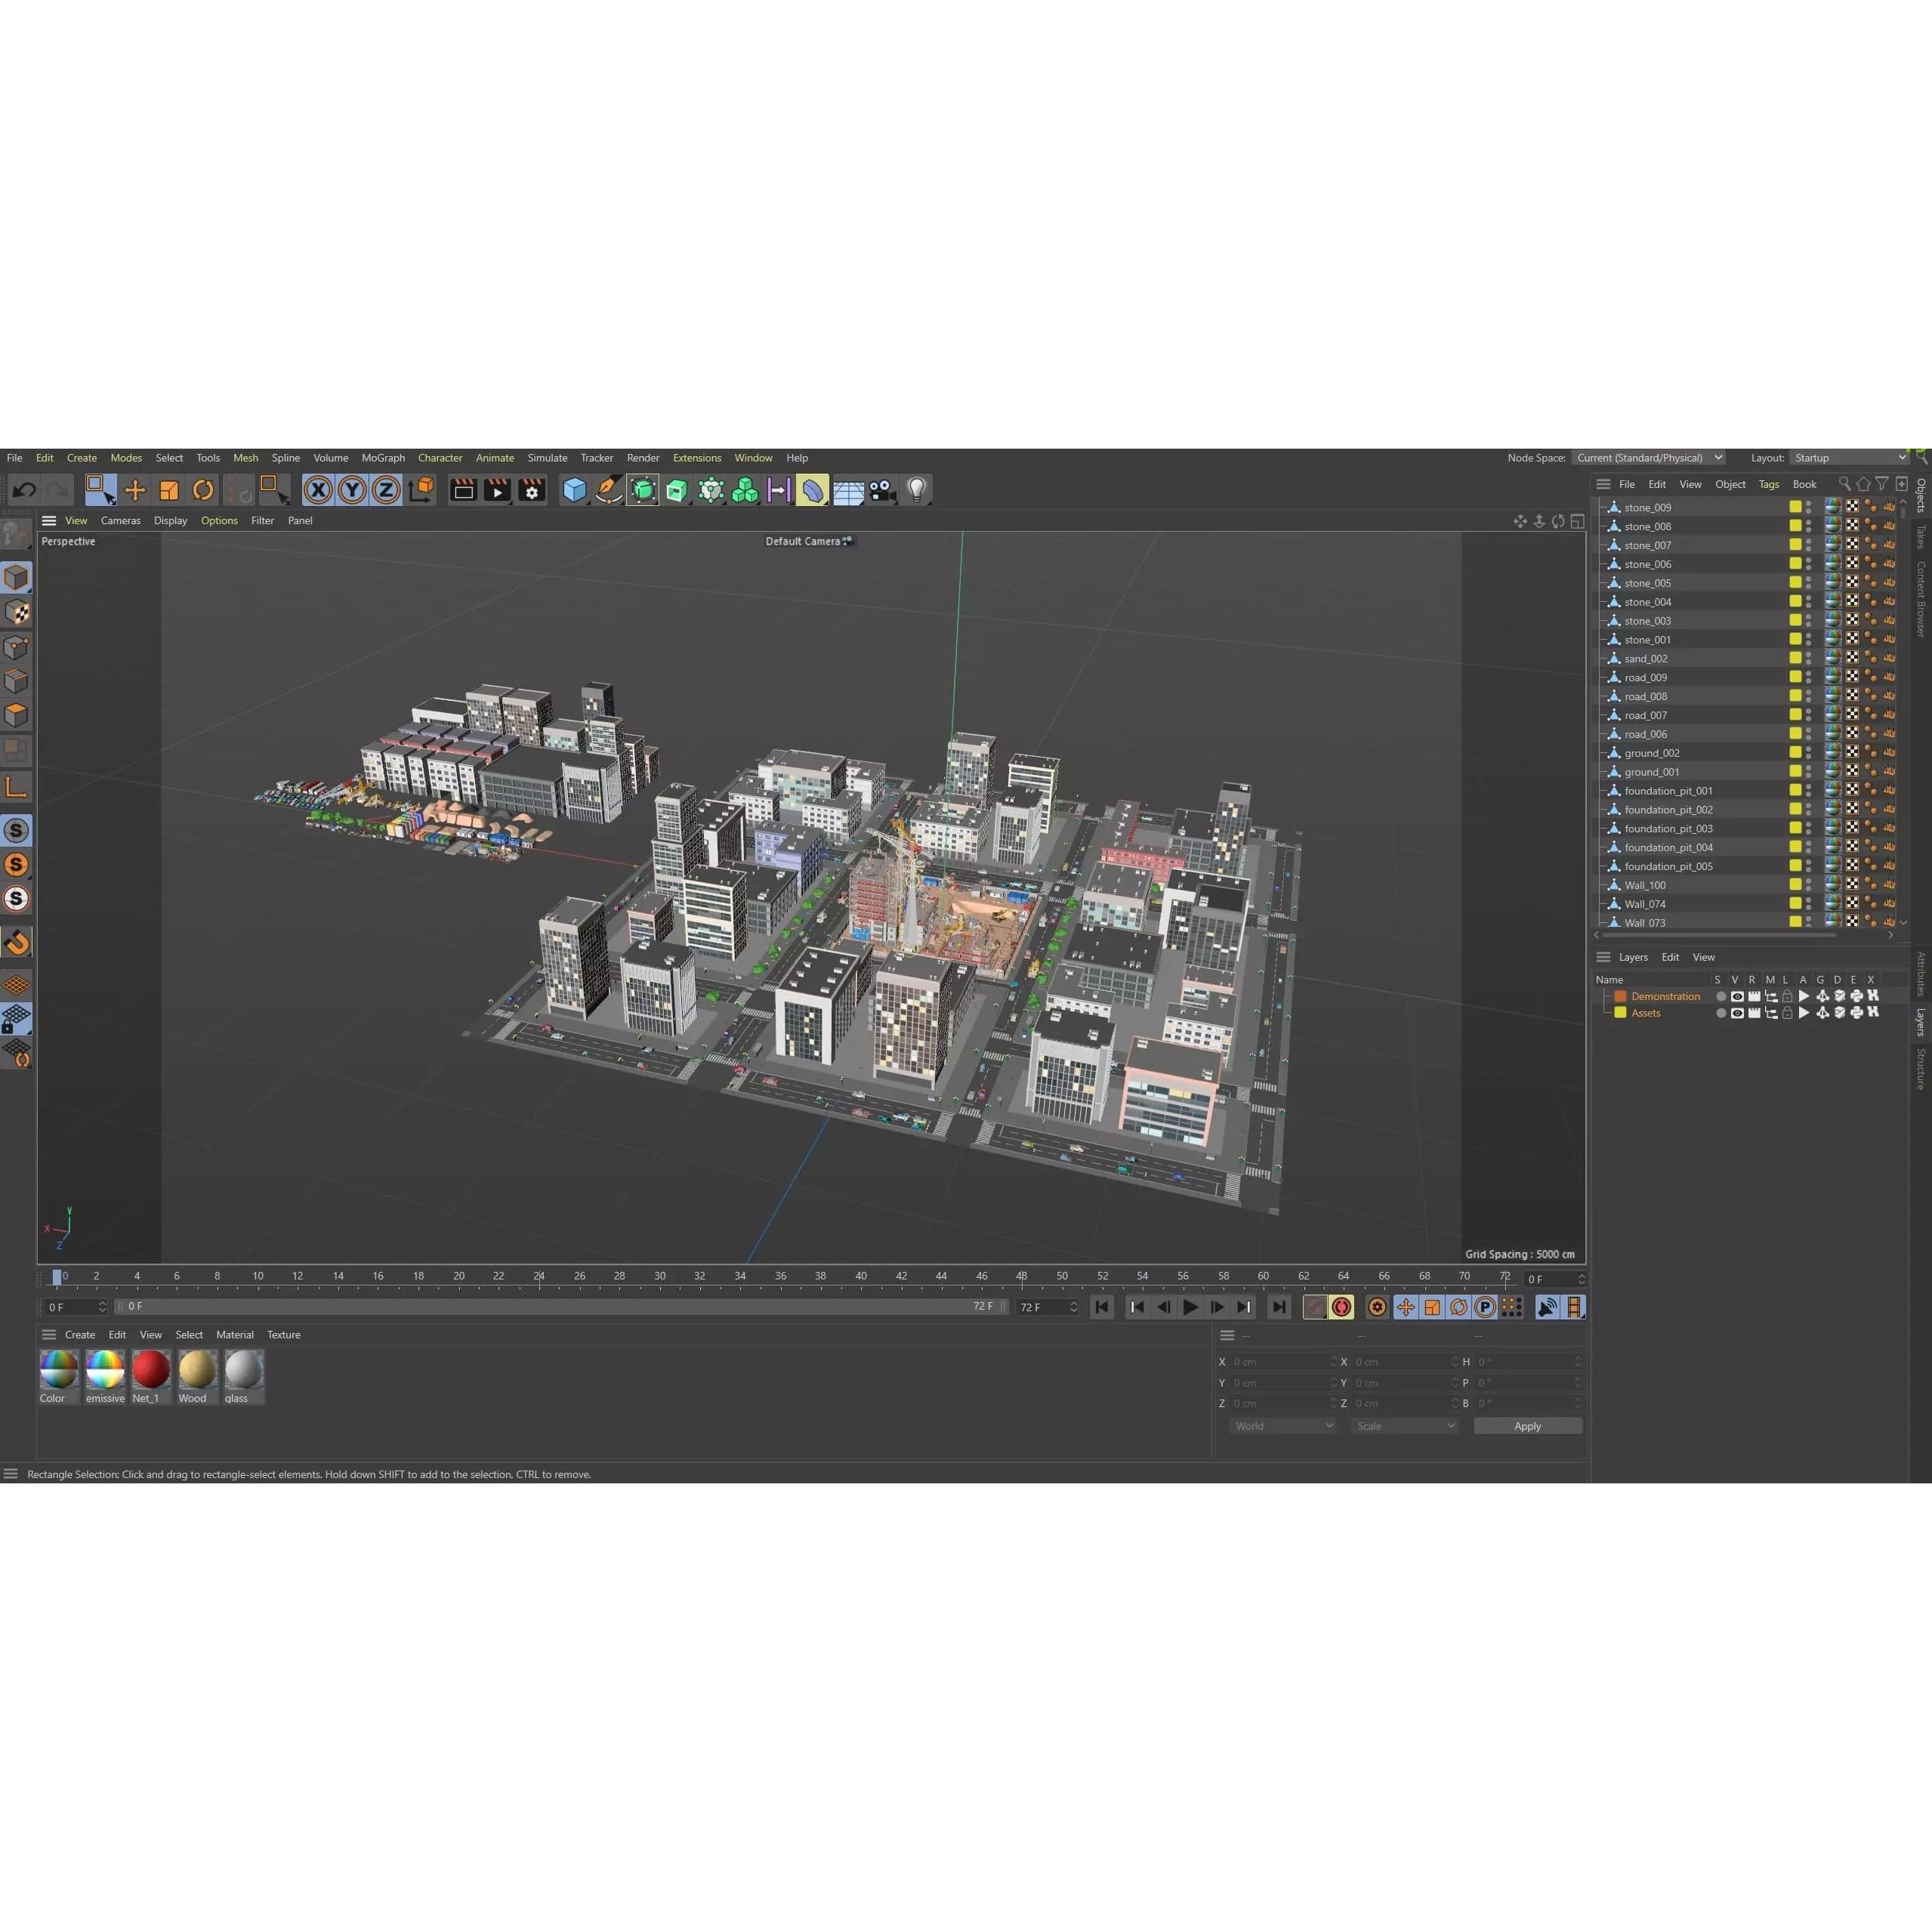The image size is (1932, 1932).
Task: Select the Move tool in the toolbar
Action: coord(136,490)
